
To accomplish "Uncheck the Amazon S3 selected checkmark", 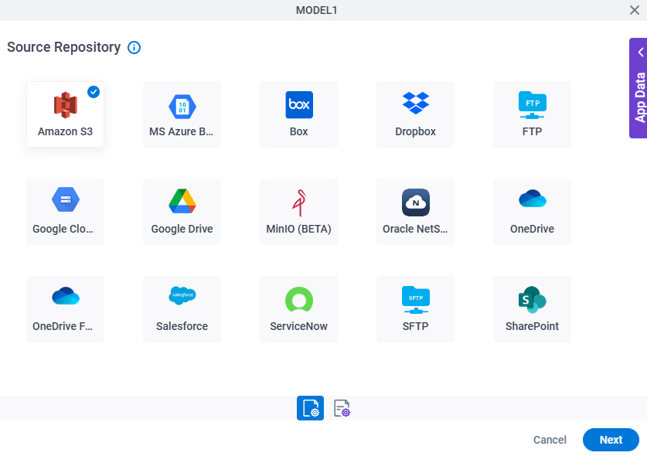I will [94, 92].
